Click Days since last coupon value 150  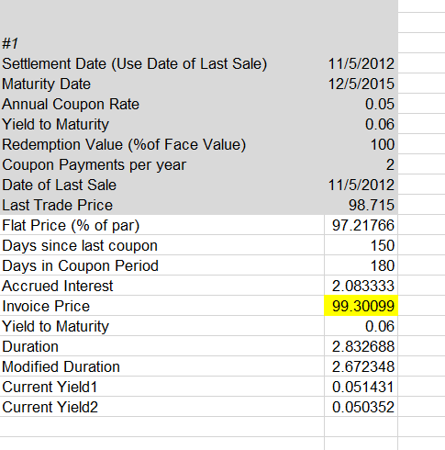click(x=361, y=245)
